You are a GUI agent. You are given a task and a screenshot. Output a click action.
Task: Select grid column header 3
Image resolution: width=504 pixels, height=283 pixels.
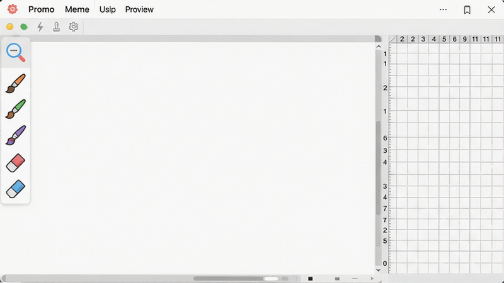tap(423, 39)
